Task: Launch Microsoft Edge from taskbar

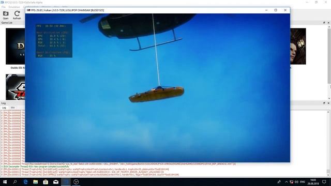Action: tap(25, 182)
